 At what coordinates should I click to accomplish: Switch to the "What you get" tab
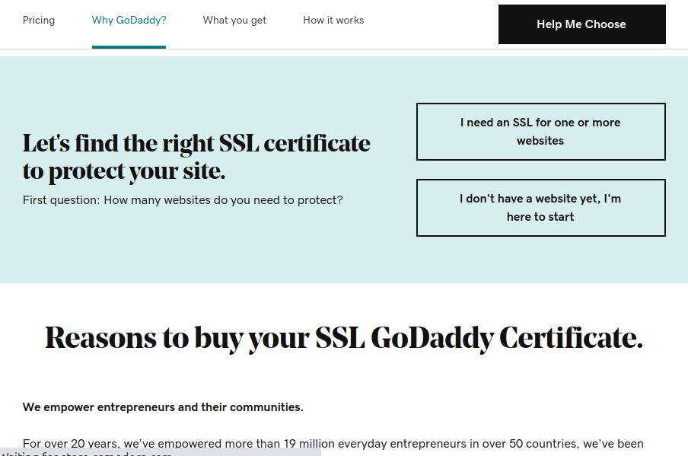234,21
